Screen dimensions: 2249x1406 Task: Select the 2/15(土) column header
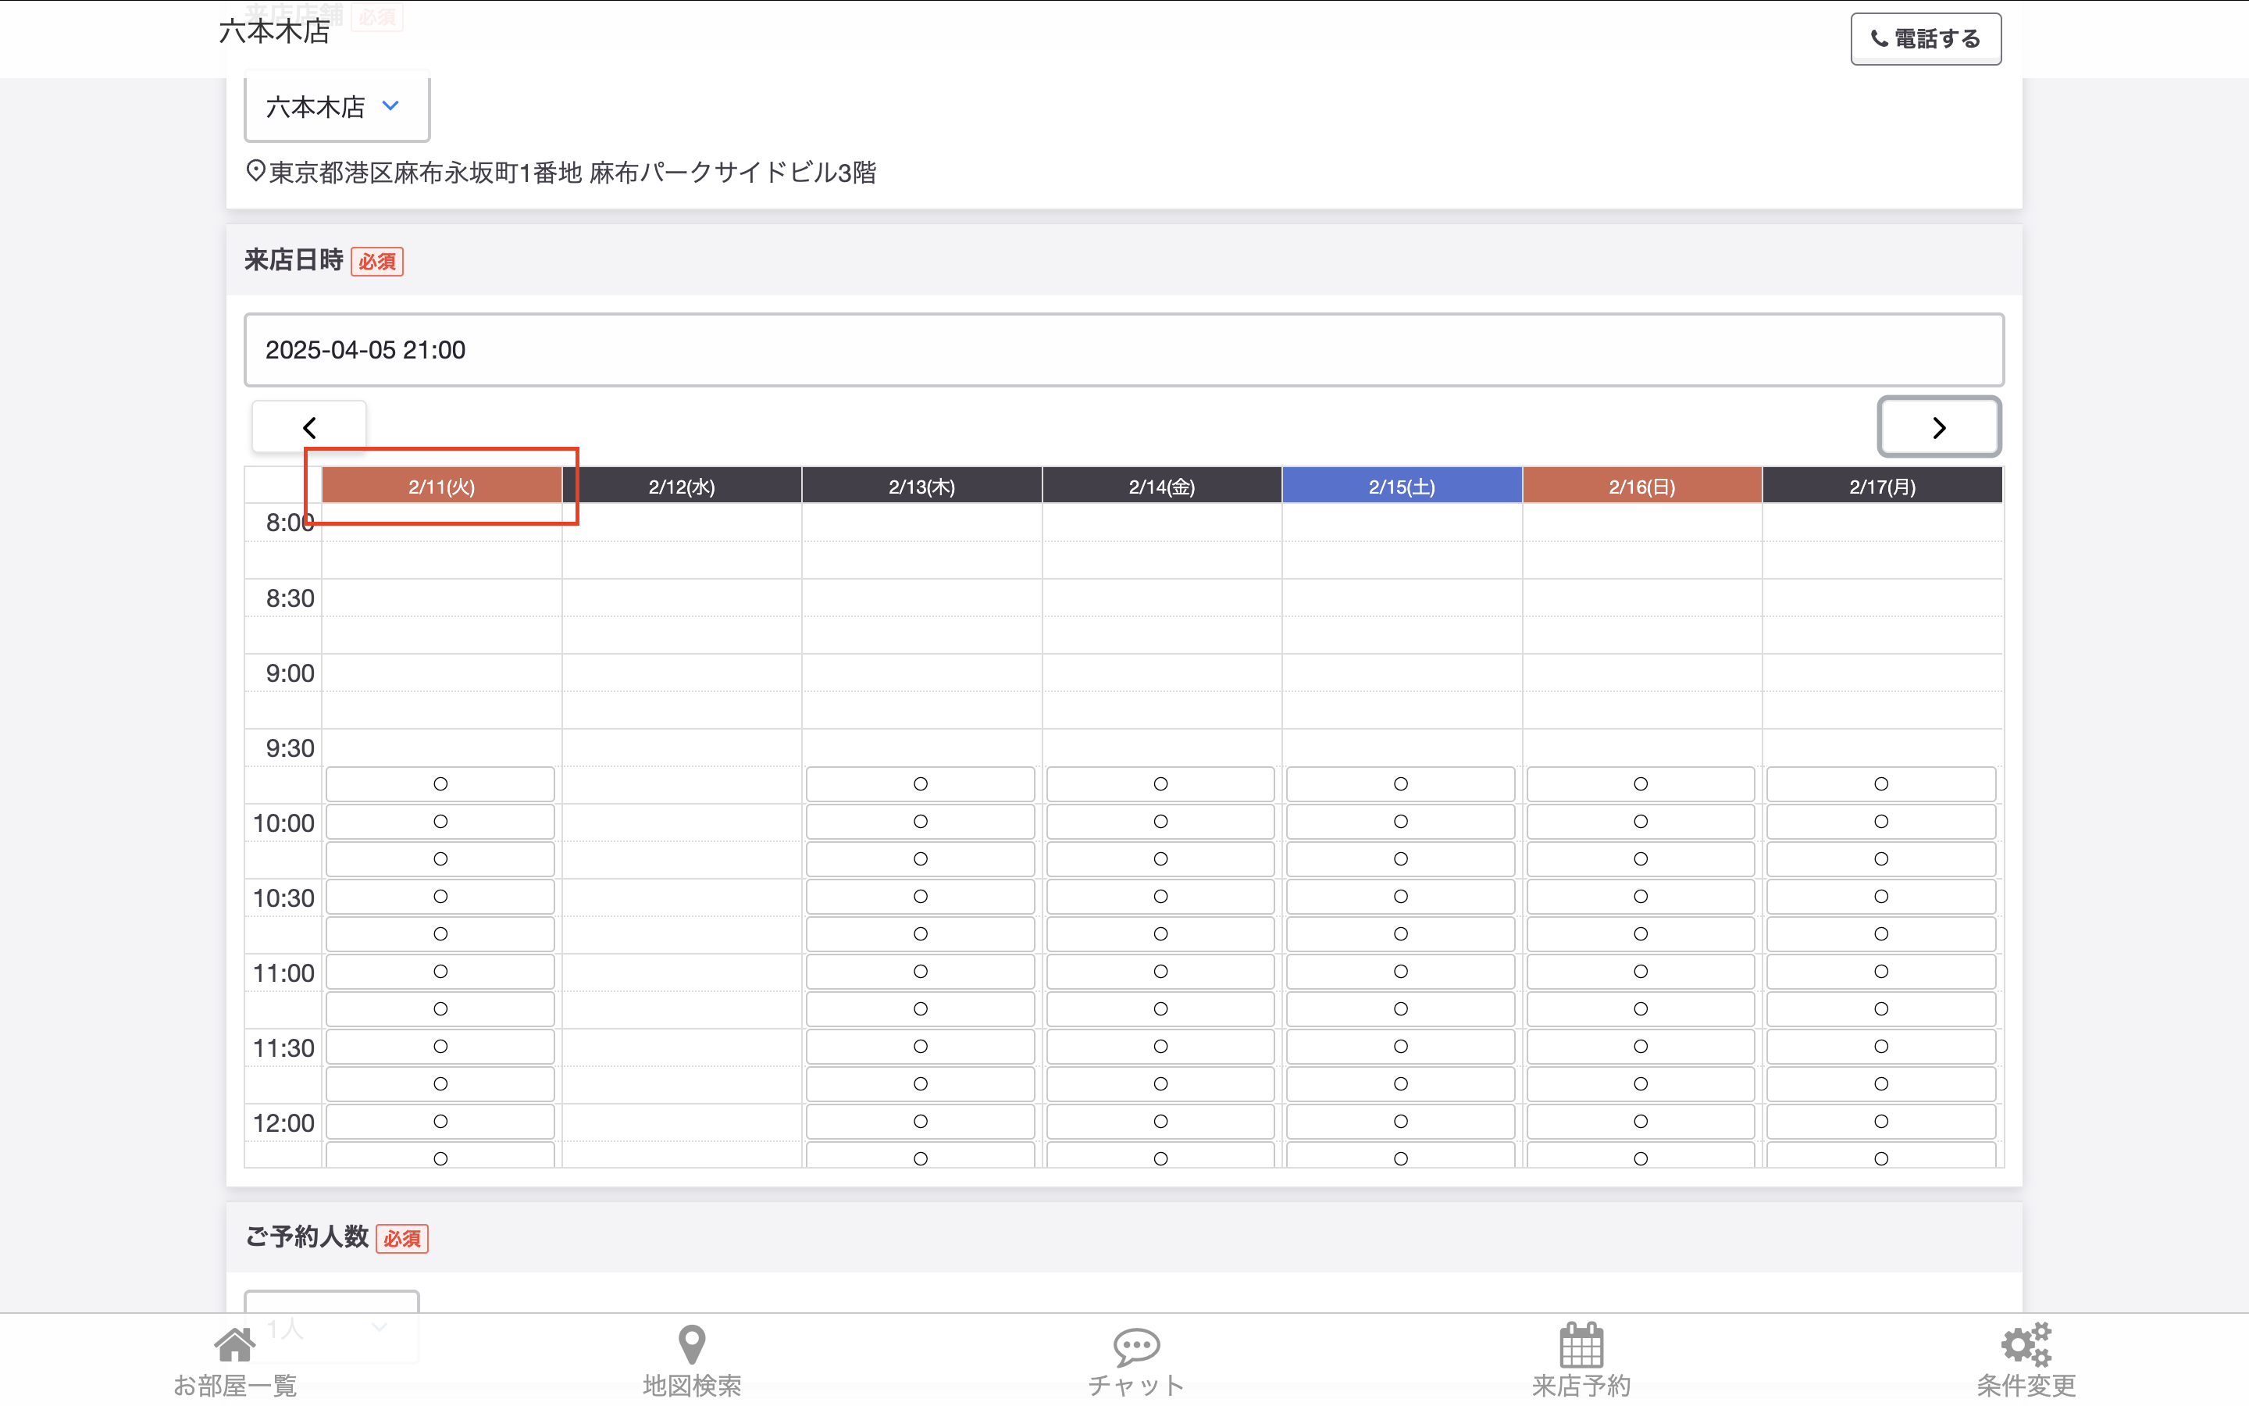(x=1402, y=487)
